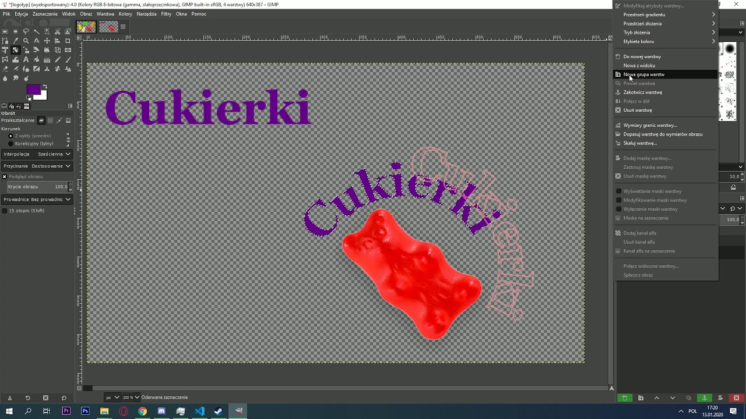Screen dimensions: 746x419
Task: Open the Interpolacja dropdown
Action: [37, 154]
